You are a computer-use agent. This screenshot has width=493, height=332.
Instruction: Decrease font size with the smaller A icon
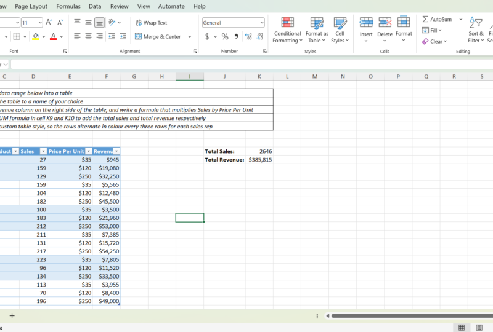click(x=60, y=22)
